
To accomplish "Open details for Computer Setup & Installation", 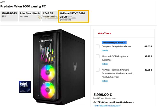I will coord(105,51).
